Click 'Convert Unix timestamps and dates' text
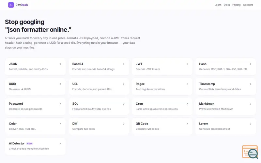 click(x=220, y=89)
